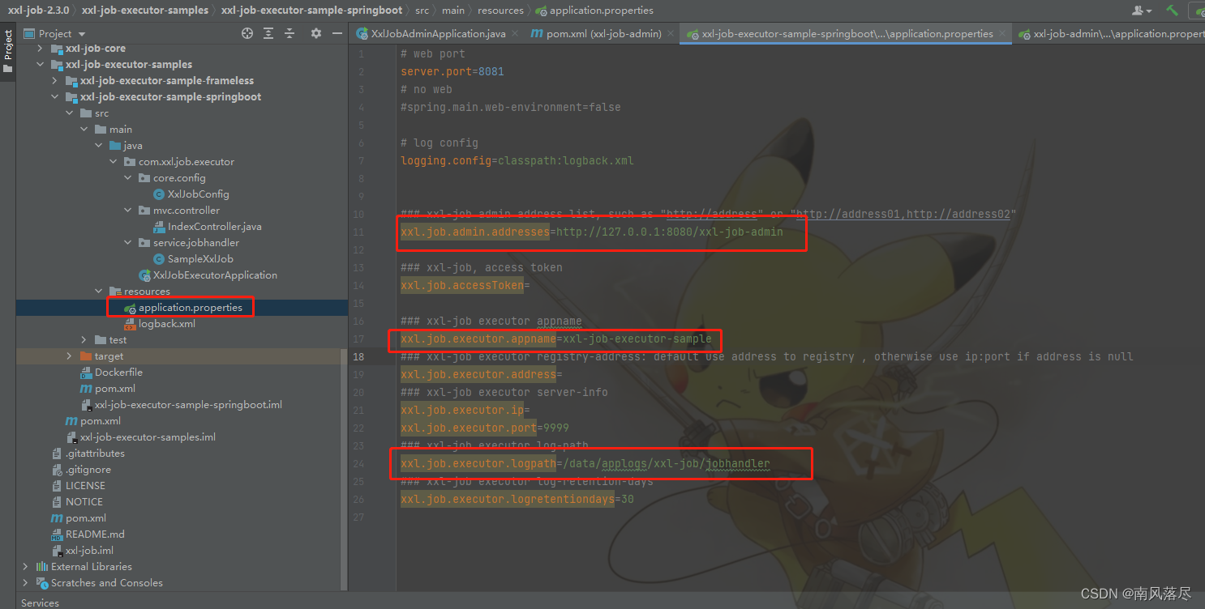This screenshot has width=1205, height=609.
Task: Select Dockerfile in project tree
Action: tap(118, 373)
